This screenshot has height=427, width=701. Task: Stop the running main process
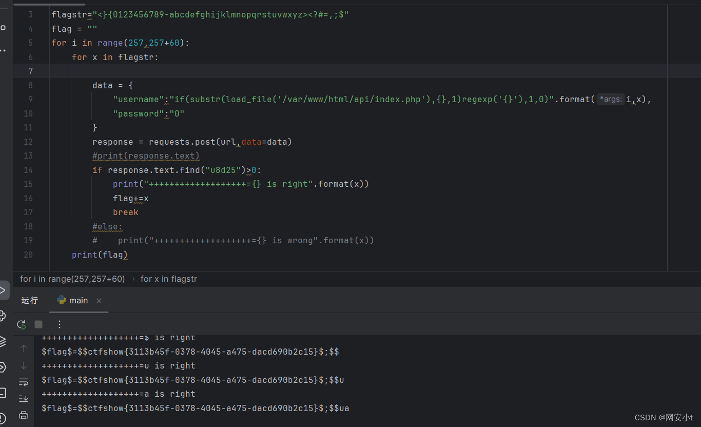(x=38, y=324)
